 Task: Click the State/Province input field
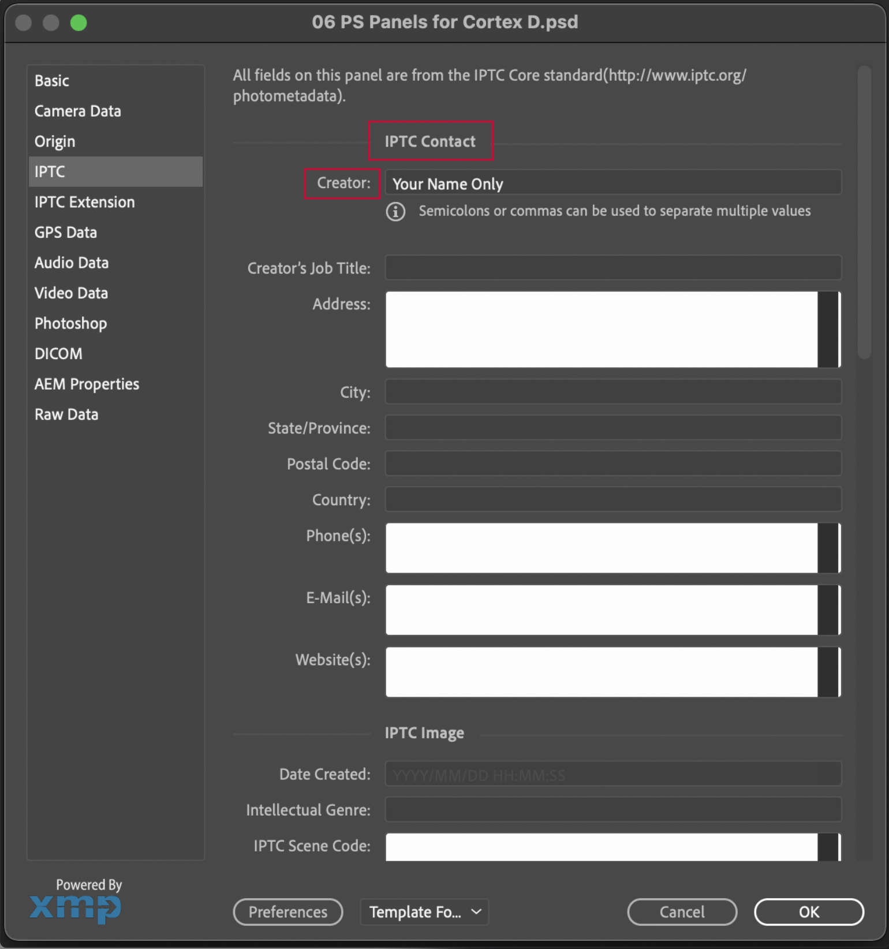point(613,428)
